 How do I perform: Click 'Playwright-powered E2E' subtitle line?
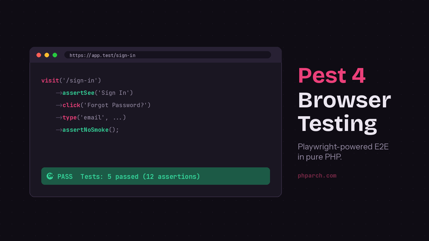(343, 147)
